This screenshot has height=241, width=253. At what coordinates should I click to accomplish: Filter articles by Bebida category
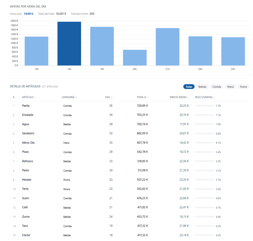click(202, 87)
